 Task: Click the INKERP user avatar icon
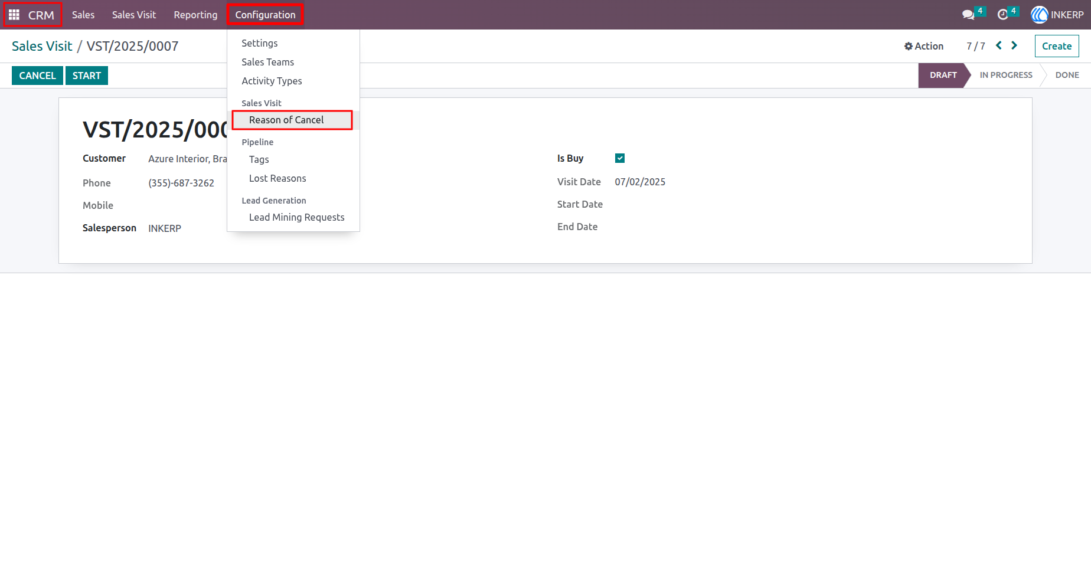point(1040,15)
